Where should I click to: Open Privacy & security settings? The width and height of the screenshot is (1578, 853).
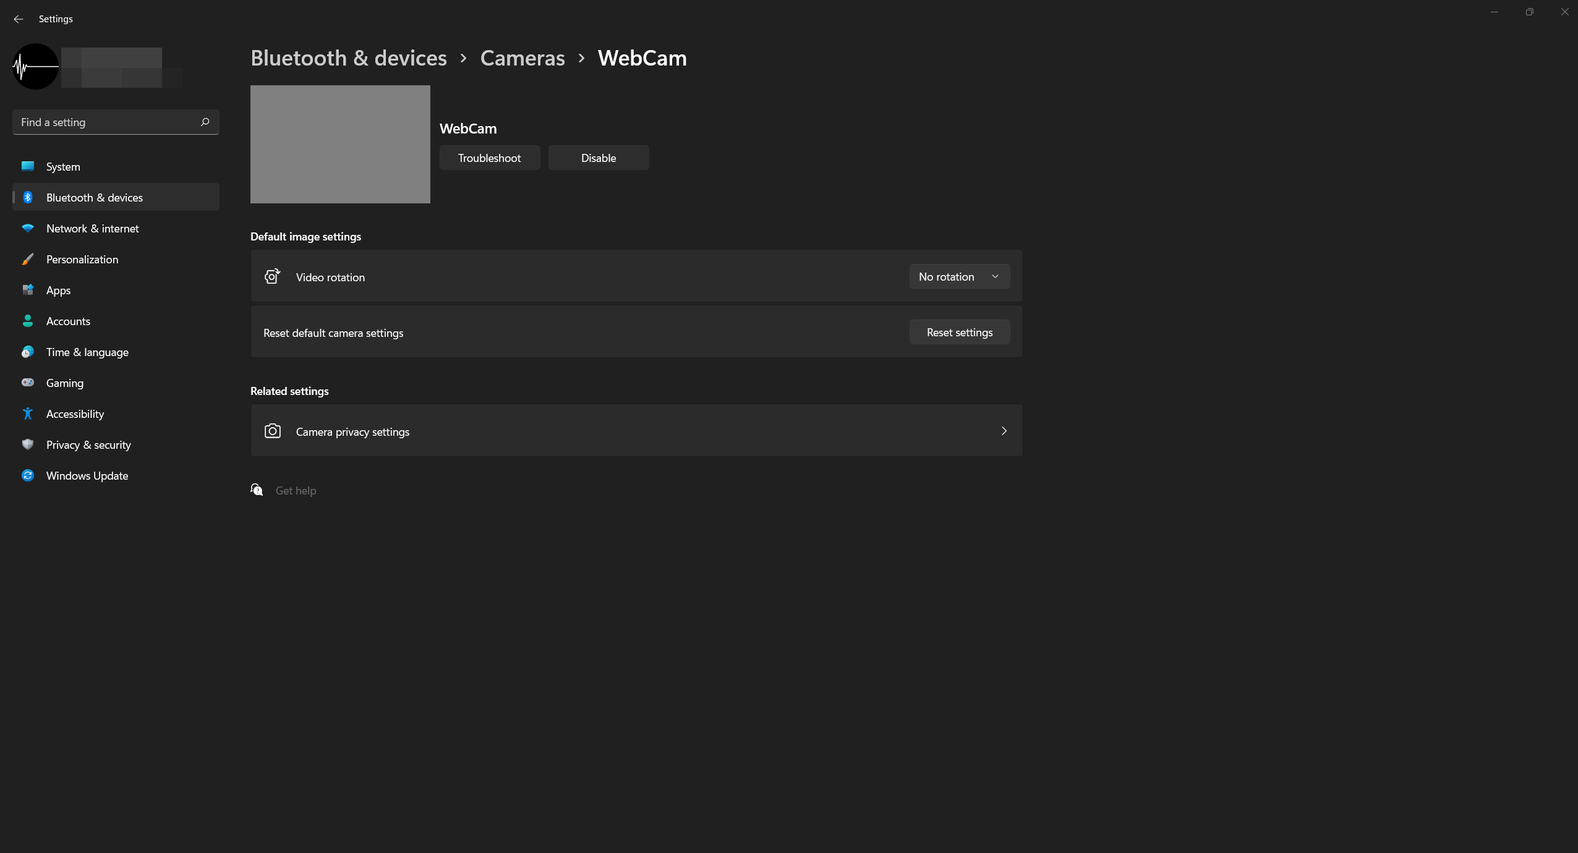pyautogui.click(x=116, y=444)
